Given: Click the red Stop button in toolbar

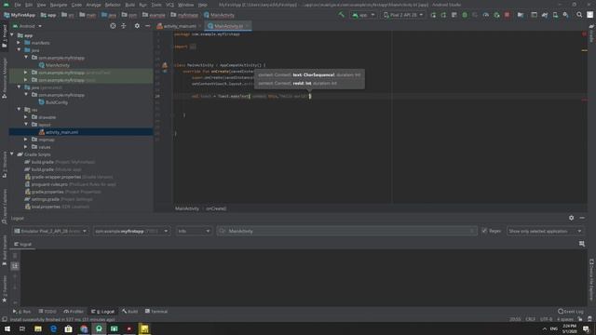Looking at the screenshot, I should click(x=507, y=15).
